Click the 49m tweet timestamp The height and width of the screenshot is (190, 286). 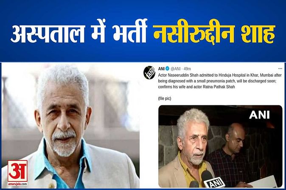(x=187, y=69)
